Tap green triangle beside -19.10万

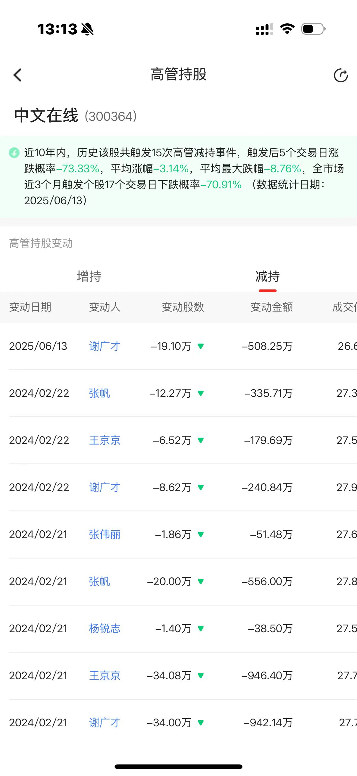[201, 346]
